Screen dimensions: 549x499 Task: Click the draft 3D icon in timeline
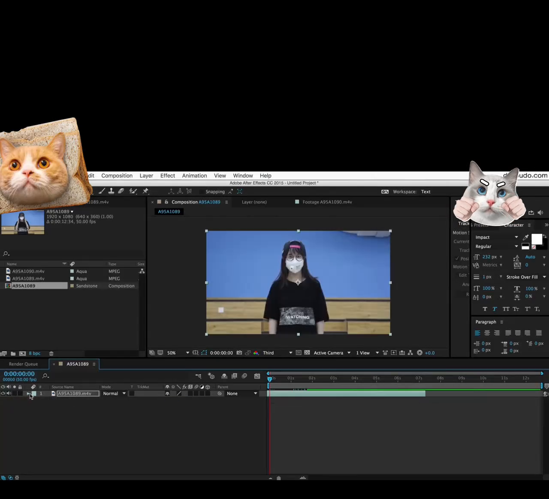coord(211,376)
